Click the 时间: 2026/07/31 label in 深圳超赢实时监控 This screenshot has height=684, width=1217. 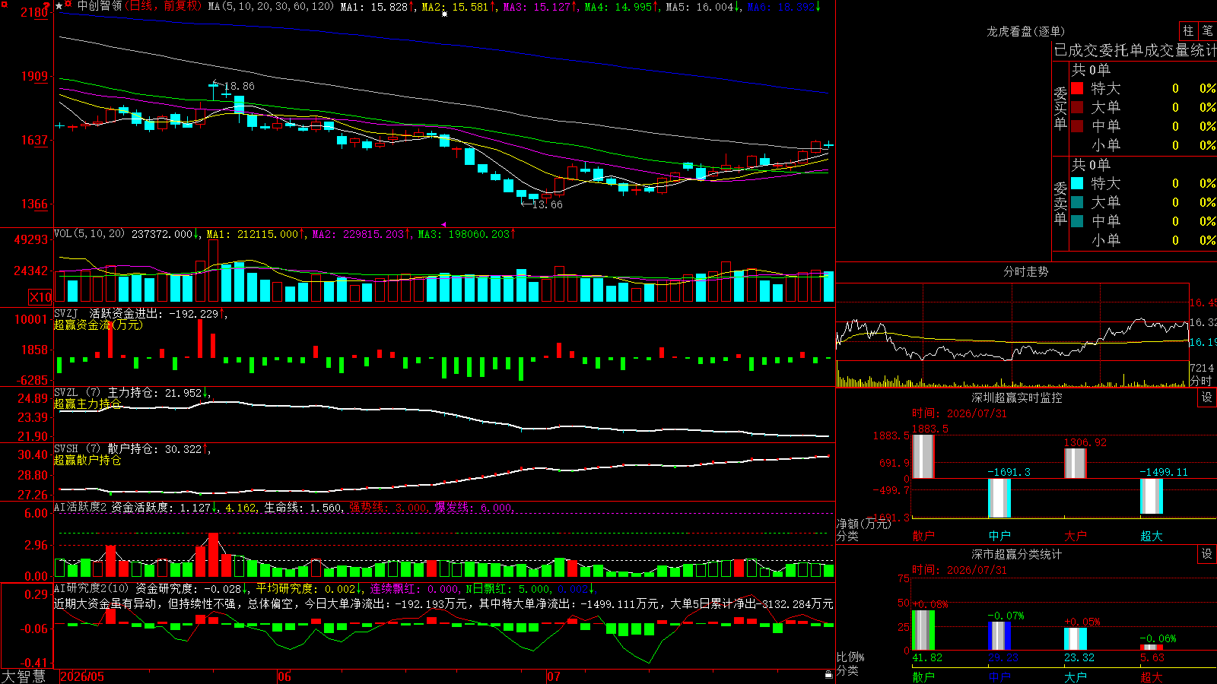tap(959, 413)
